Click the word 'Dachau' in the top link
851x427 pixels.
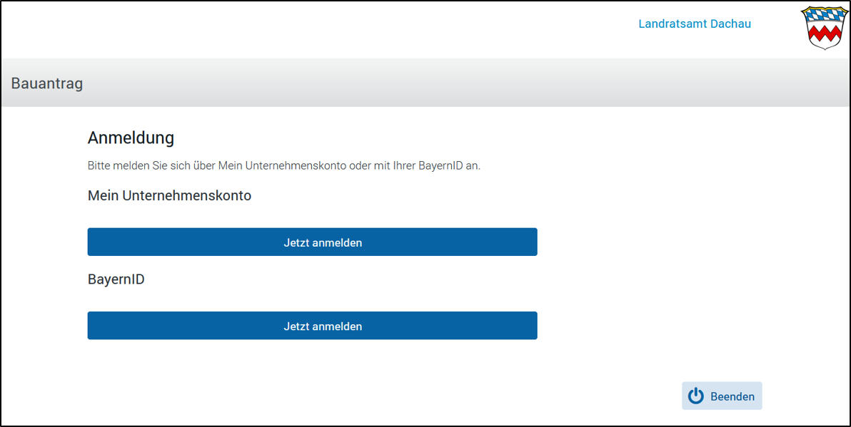point(732,24)
